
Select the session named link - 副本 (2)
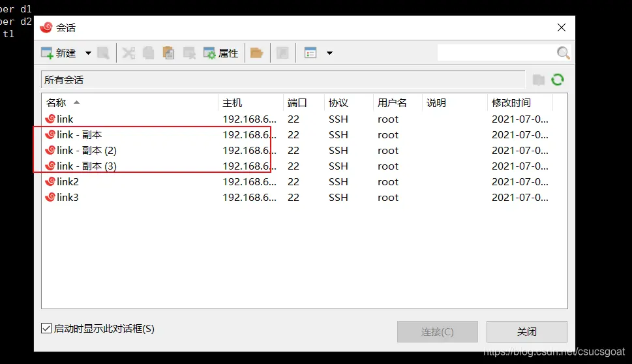click(x=87, y=150)
